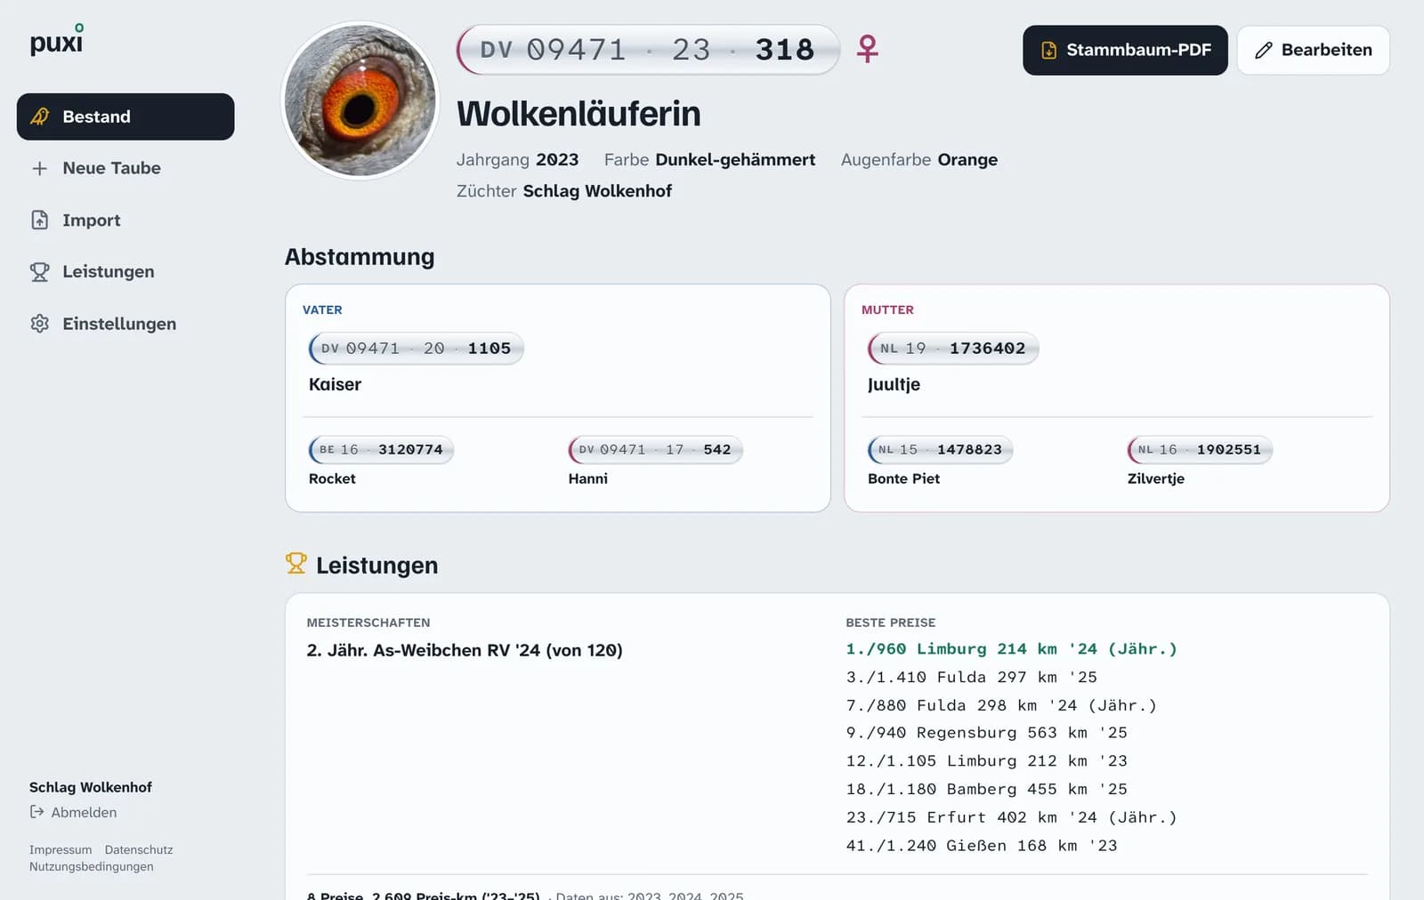The width and height of the screenshot is (1424, 900).
Task: Click the 2. Jähr. As-Weibchen RV championship entry
Action: pos(465,650)
